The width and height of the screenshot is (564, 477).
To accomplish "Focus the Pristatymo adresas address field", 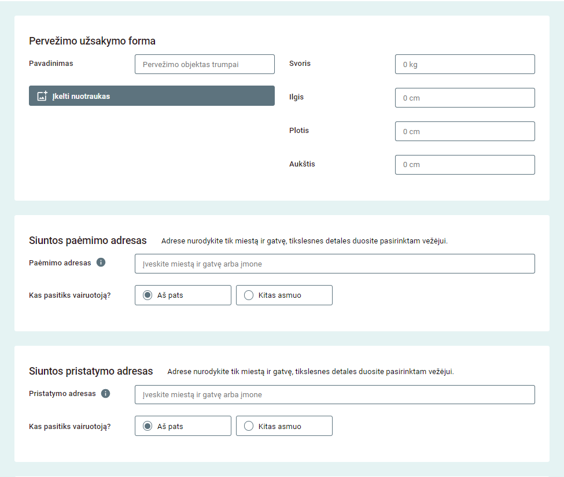I will click(334, 395).
